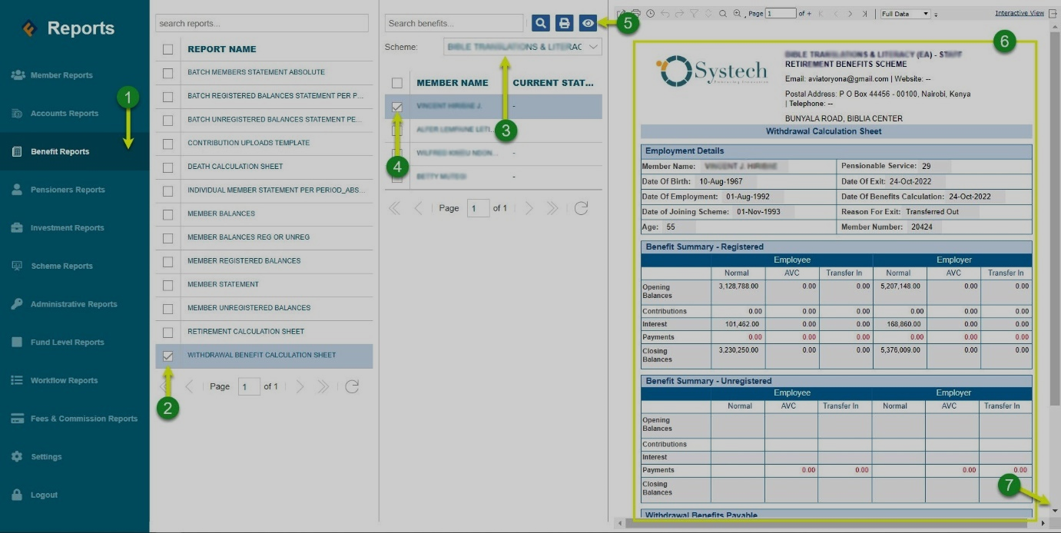Open Interactive View
The image size is (1061, 533).
(x=1019, y=12)
